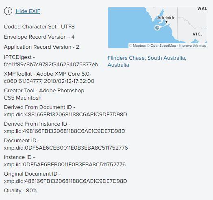Click the Original Document ID value
The height and width of the screenshot is (200, 213).
(x=65, y=181)
